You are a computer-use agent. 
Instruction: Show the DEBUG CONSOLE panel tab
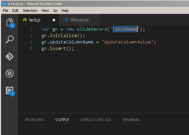point(96,120)
